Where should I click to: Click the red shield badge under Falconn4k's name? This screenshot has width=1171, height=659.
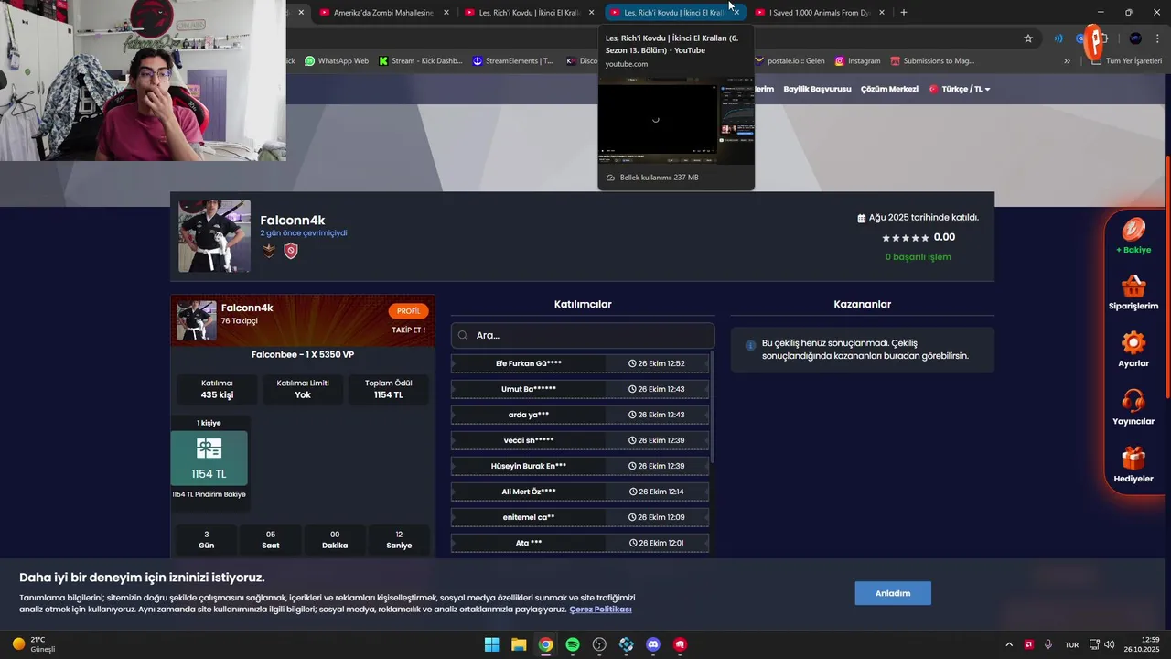tap(291, 251)
